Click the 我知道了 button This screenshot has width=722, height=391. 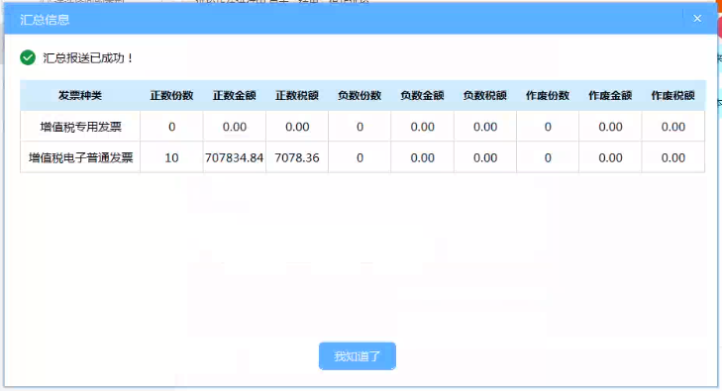click(x=358, y=356)
